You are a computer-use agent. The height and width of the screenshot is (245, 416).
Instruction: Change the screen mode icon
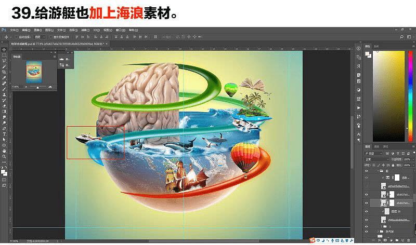(x=4, y=186)
